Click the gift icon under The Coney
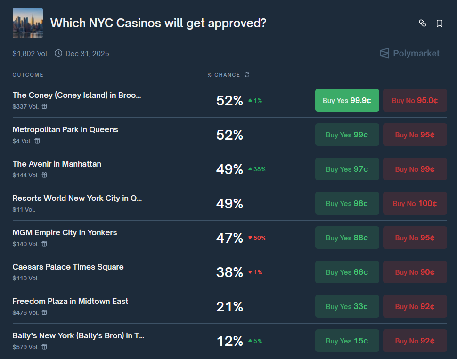Image resolution: width=457 pixels, height=359 pixels. coord(44,106)
